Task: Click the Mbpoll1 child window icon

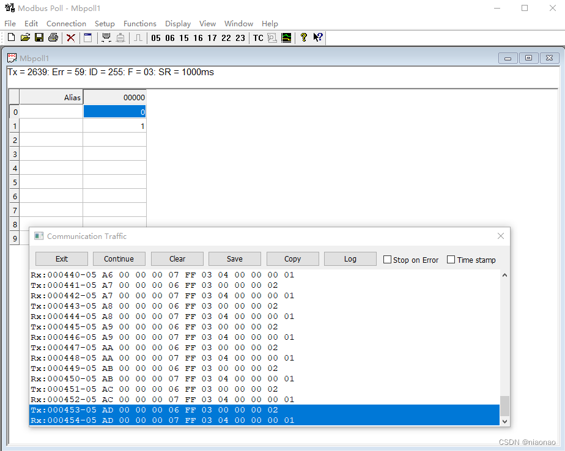Action: pos(12,58)
